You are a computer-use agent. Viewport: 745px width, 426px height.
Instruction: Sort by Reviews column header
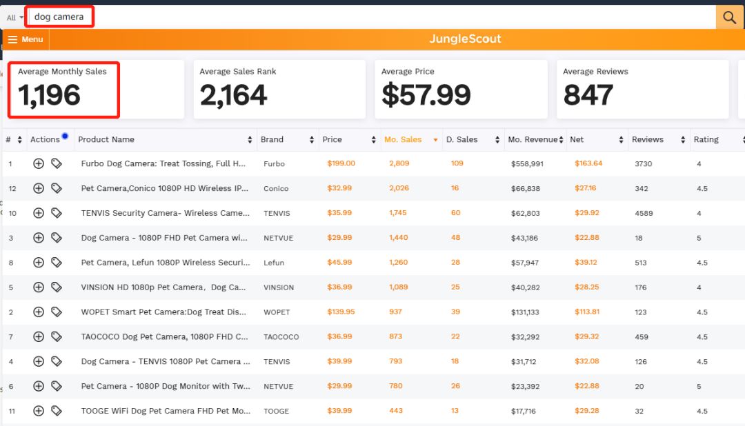[x=648, y=139]
